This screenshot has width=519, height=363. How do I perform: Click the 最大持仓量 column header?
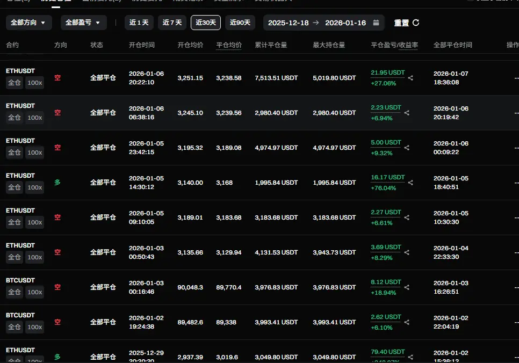329,45
